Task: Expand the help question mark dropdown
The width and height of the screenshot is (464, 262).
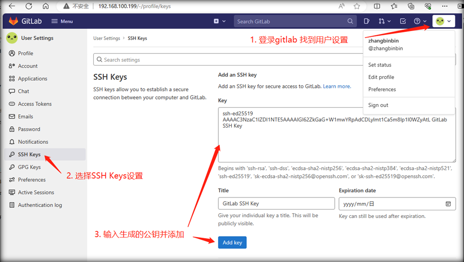Action: point(420,21)
